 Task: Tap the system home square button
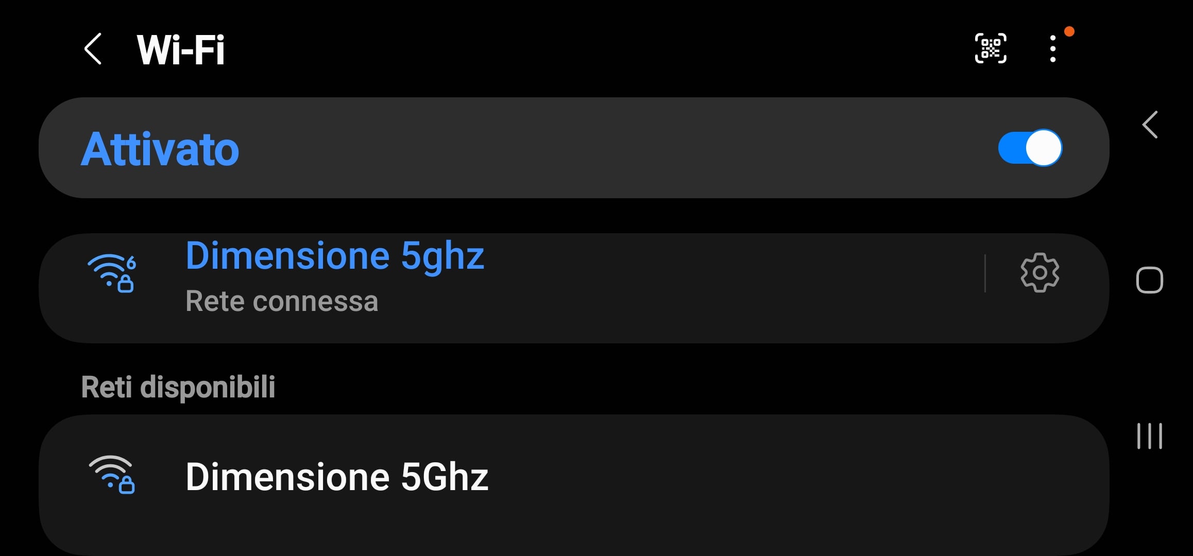(1150, 280)
